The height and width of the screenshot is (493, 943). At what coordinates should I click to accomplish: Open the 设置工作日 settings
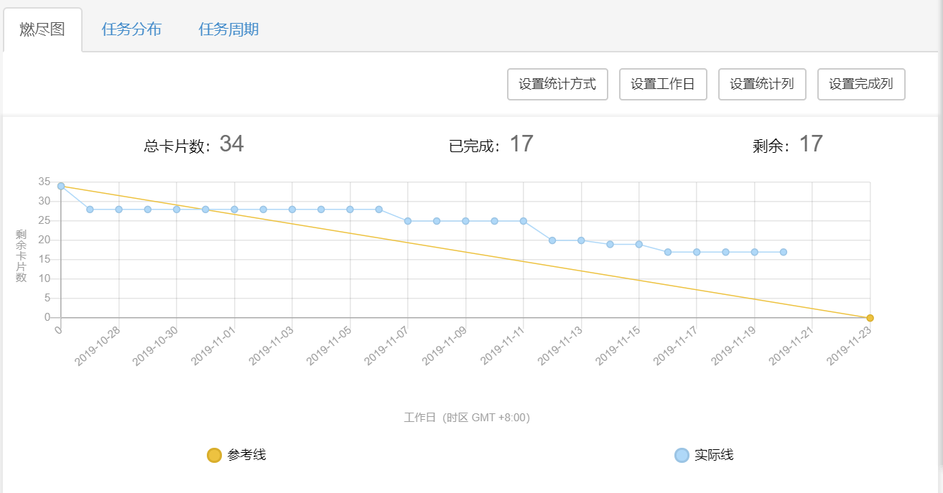pyautogui.click(x=663, y=84)
